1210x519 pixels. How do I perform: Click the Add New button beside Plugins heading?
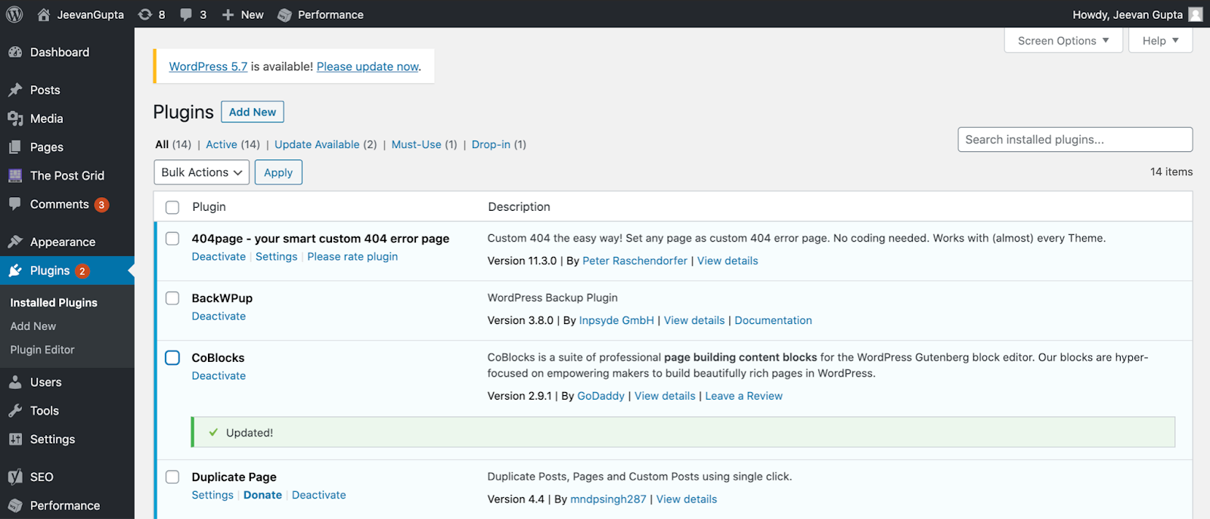(x=253, y=112)
